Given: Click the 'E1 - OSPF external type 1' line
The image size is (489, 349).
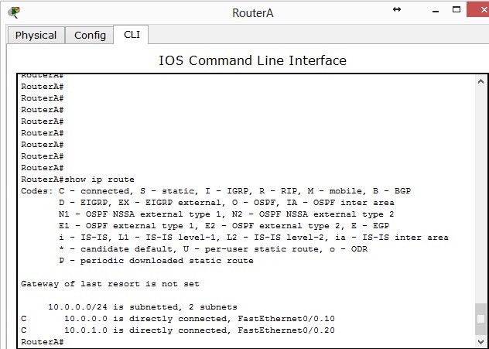Looking at the screenshot, I should click(x=224, y=226).
